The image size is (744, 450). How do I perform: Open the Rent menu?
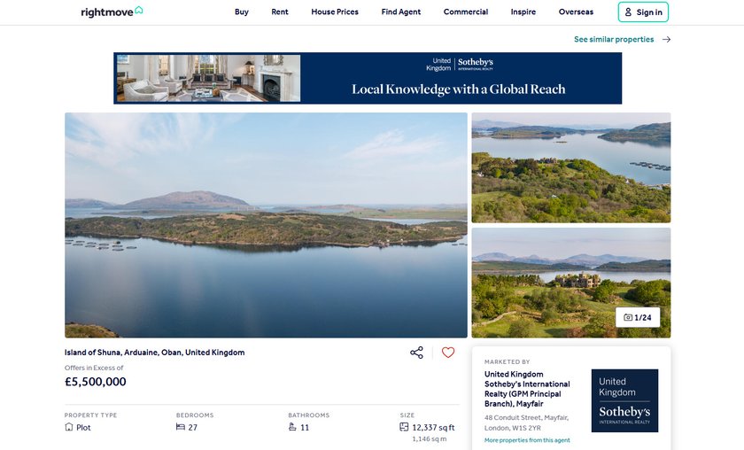pyautogui.click(x=280, y=12)
